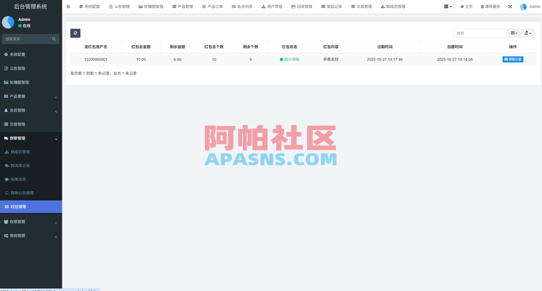The height and width of the screenshot is (291, 542).
Task: Select 回收管理 in the navbar
Action: (x=302, y=6)
